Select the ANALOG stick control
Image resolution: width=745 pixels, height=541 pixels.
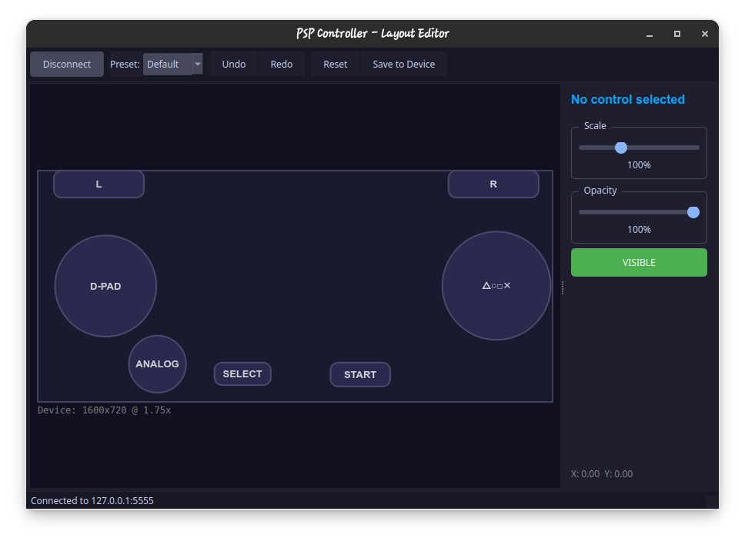click(157, 364)
